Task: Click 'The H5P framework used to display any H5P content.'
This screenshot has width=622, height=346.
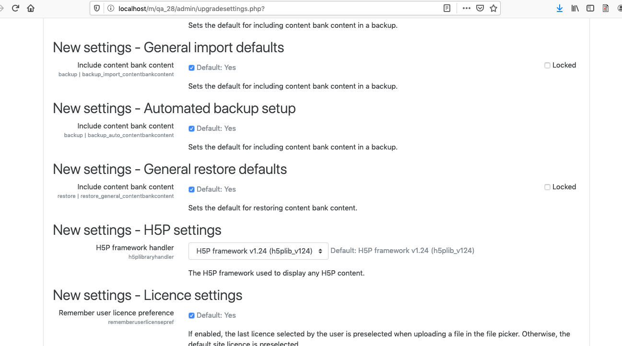Action: (276, 273)
